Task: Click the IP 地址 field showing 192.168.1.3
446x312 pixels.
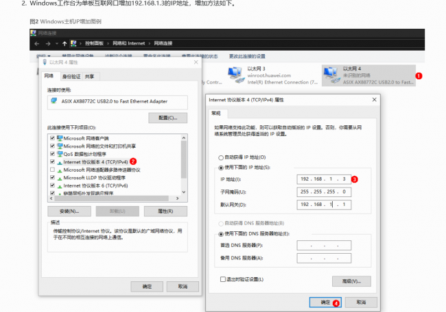Action: (x=324, y=179)
